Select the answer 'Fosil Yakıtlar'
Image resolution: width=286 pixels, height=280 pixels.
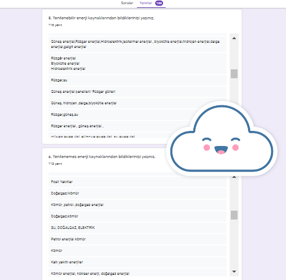click(138, 182)
